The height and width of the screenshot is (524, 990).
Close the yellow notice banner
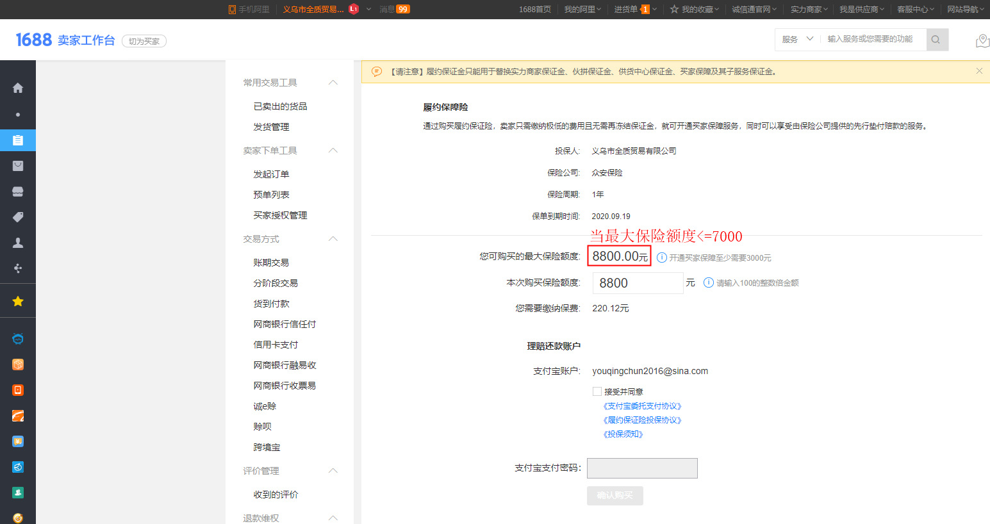point(979,71)
